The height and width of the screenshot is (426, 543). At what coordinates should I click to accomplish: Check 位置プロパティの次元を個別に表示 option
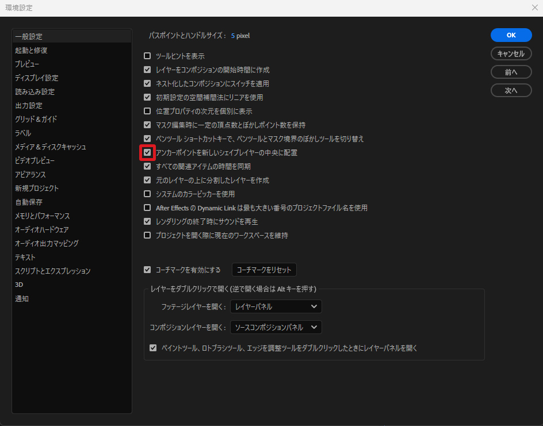147,111
